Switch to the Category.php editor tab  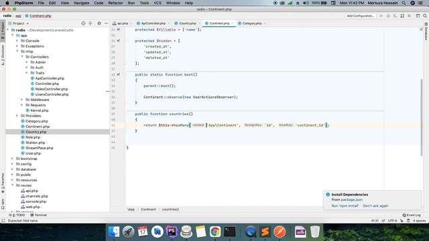(x=252, y=23)
